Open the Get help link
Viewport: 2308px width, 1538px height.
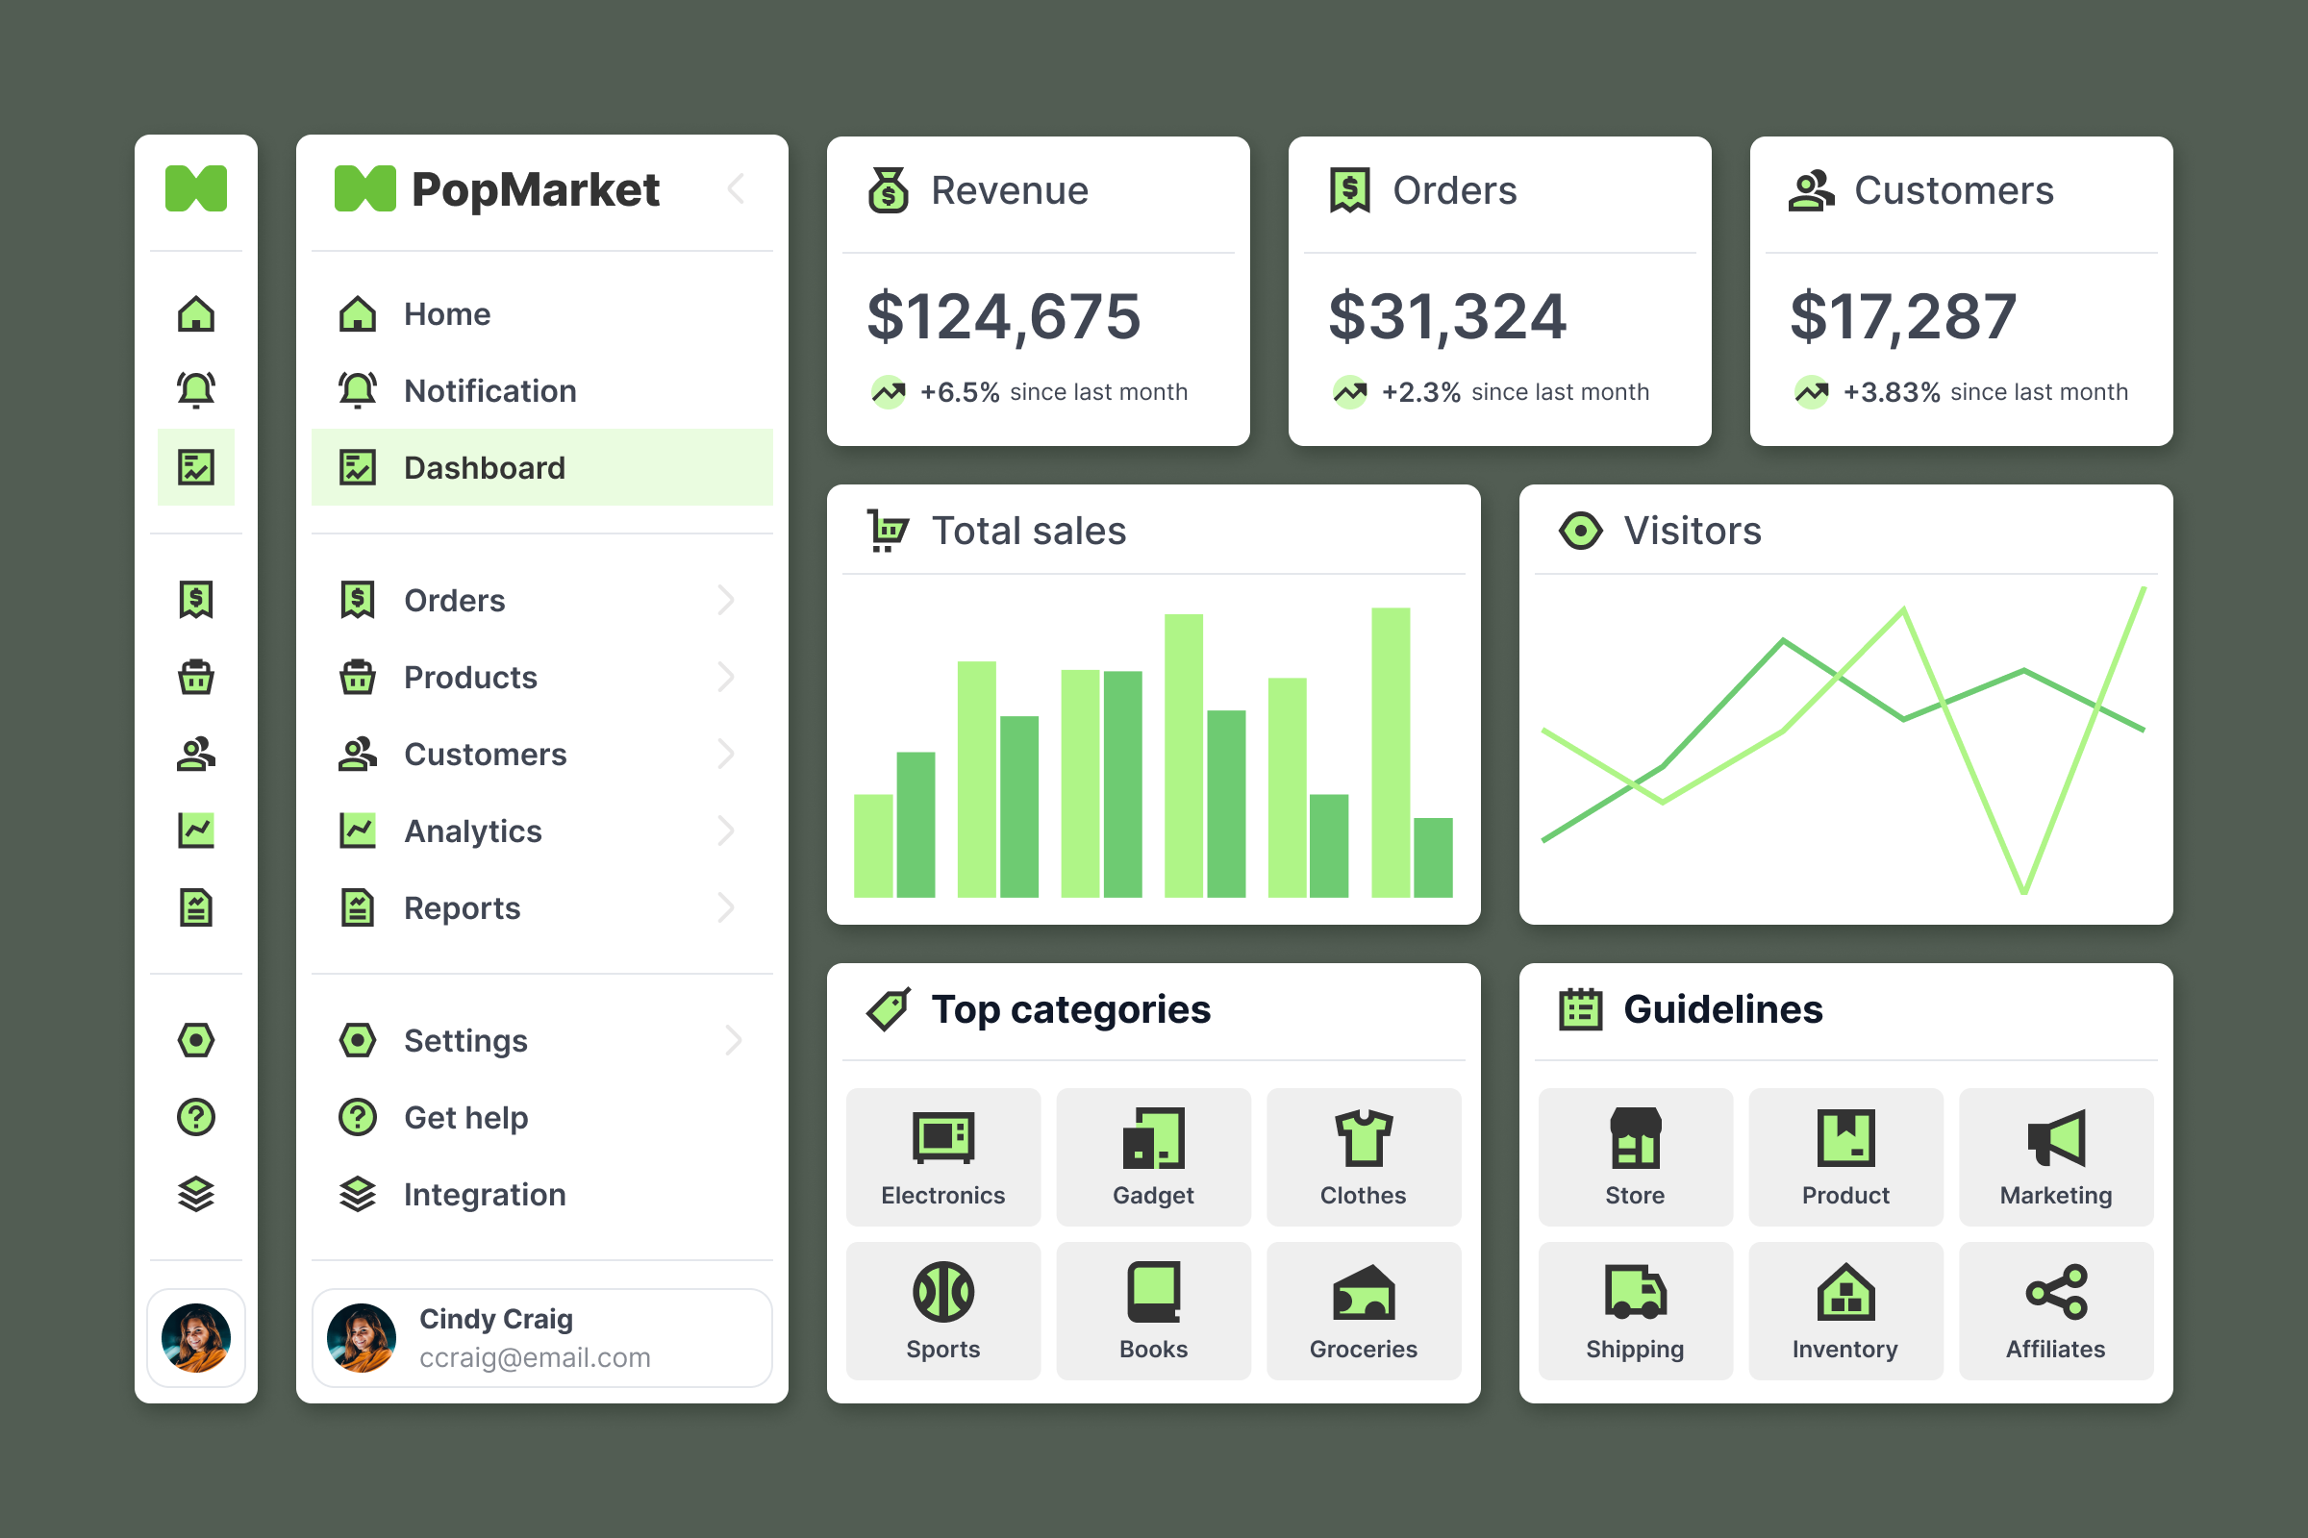(x=465, y=1117)
